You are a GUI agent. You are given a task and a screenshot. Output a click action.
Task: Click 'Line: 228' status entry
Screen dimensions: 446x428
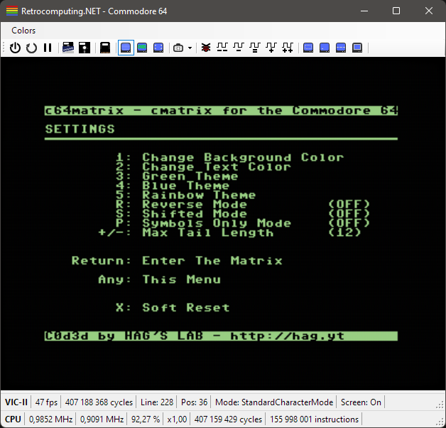pos(157,402)
